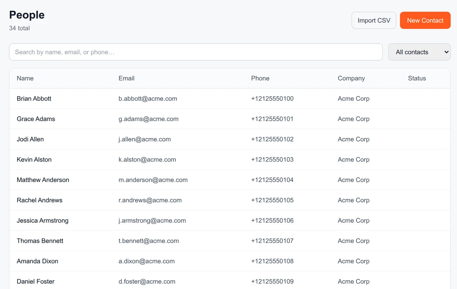Click email d.foster@acme.com
The image size is (457, 289).
[x=147, y=282]
